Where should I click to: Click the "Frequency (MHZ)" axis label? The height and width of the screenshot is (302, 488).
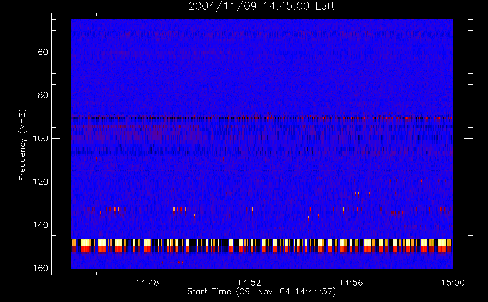click(23, 145)
